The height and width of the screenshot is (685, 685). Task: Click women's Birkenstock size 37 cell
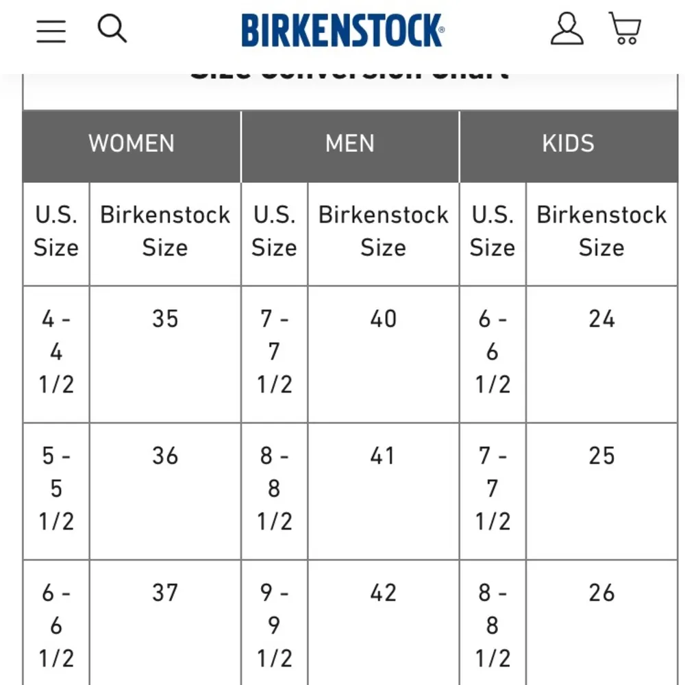pyautogui.click(x=165, y=593)
